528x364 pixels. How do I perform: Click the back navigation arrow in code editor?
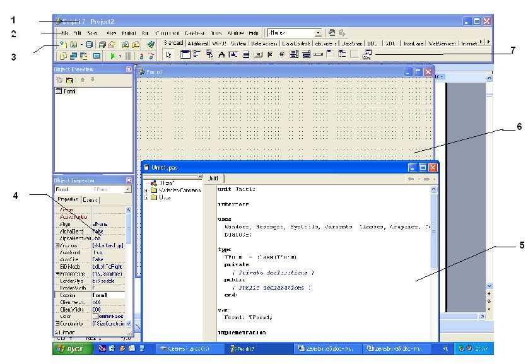click(x=411, y=179)
